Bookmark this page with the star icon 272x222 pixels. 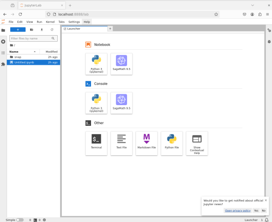[216, 14]
